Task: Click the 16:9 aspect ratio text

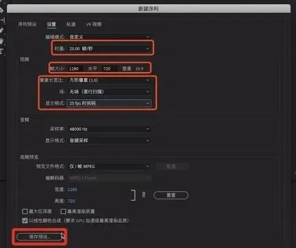Action: point(139,69)
